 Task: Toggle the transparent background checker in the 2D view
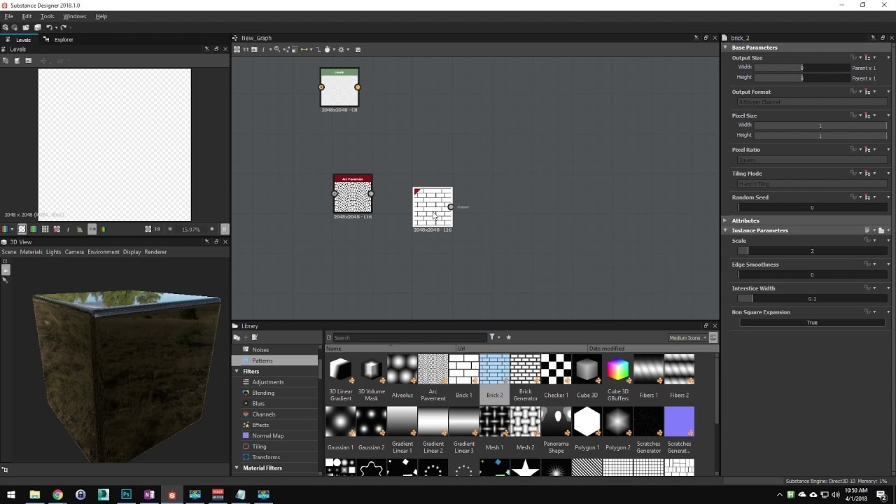coord(22,229)
